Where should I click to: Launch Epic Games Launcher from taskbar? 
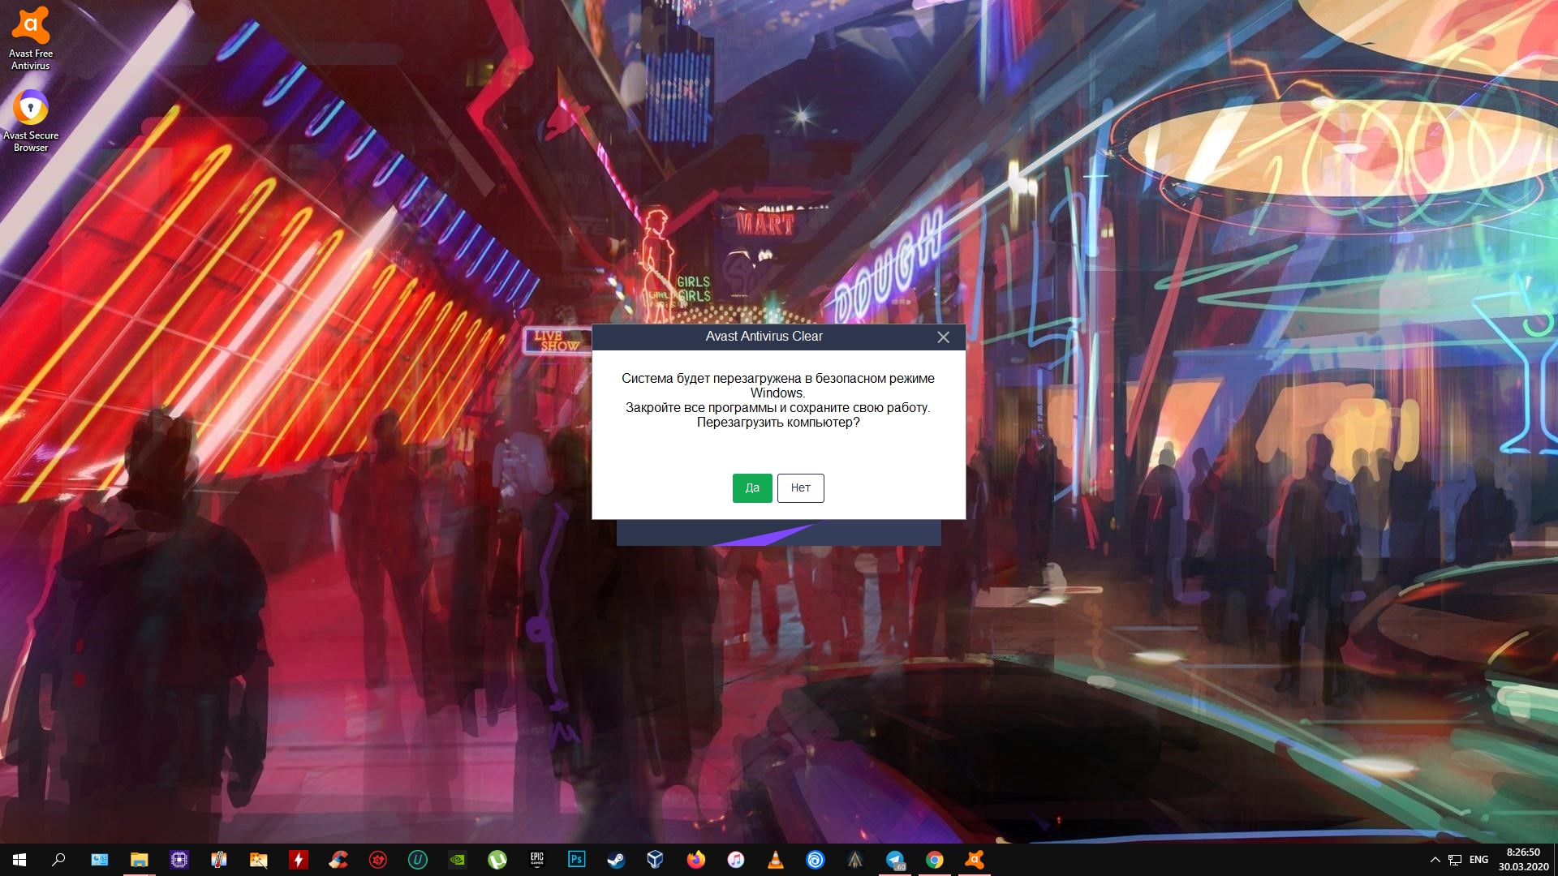[x=537, y=860]
